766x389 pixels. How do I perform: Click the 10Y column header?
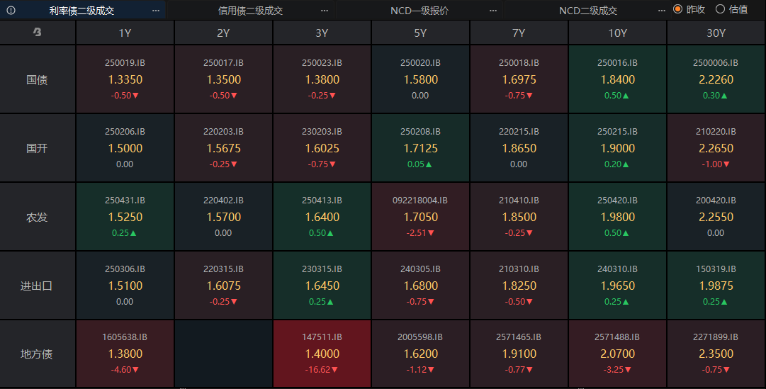617,33
